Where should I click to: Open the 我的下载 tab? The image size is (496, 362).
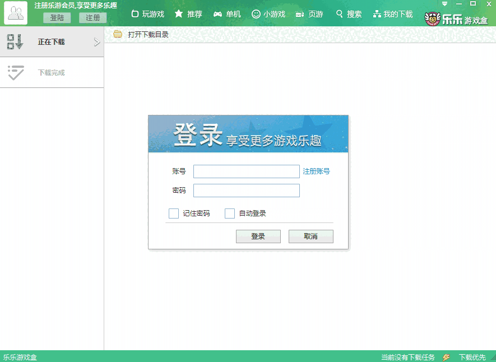(x=393, y=14)
